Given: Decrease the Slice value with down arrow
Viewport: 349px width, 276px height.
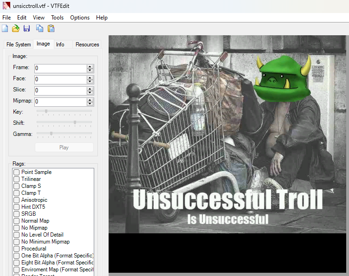Looking at the screenshot, I should click(x=90, y=92).
